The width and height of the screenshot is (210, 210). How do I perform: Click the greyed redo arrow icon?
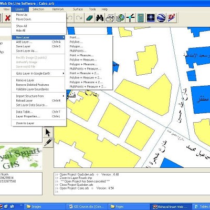[79, 18]
